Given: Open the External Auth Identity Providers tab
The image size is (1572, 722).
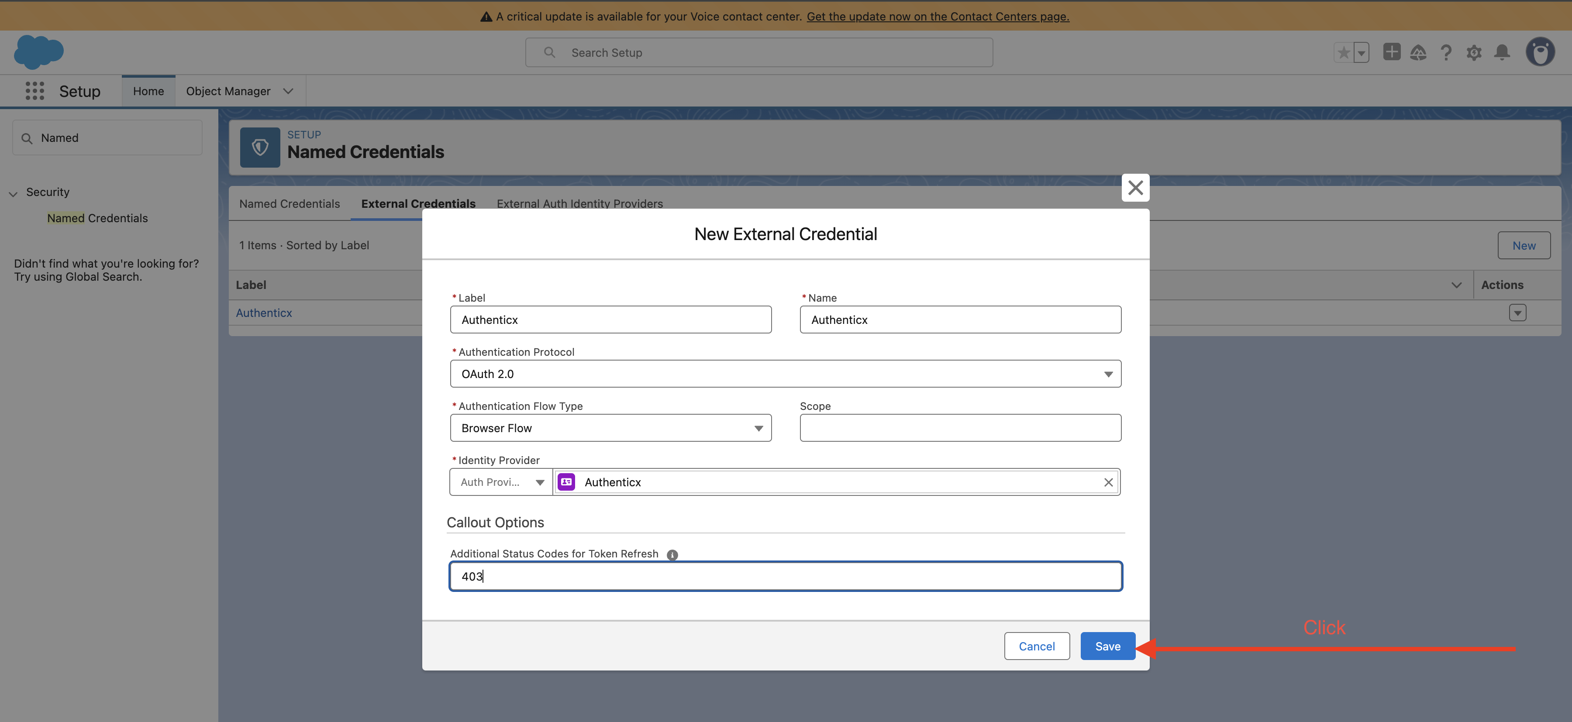Looking at the screenshot, I should pyautogui.click(x=579, y=204).
